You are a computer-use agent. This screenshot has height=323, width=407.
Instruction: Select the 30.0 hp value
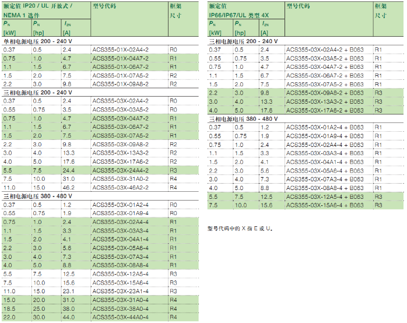pos(39,317)
